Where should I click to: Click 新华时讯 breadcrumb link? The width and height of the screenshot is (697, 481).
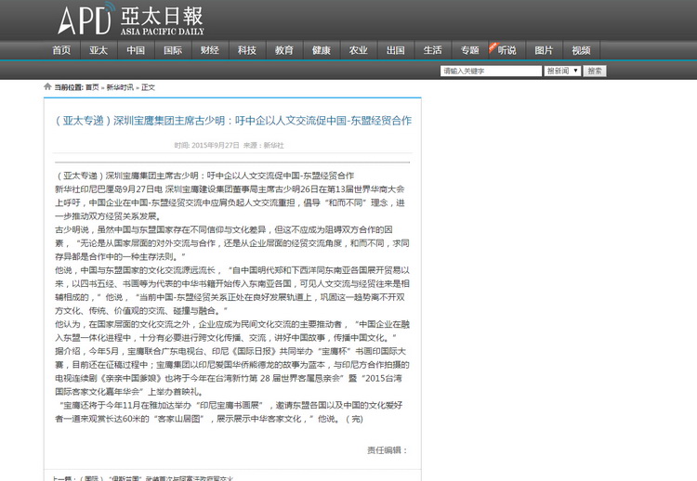(x=119, y=87)
